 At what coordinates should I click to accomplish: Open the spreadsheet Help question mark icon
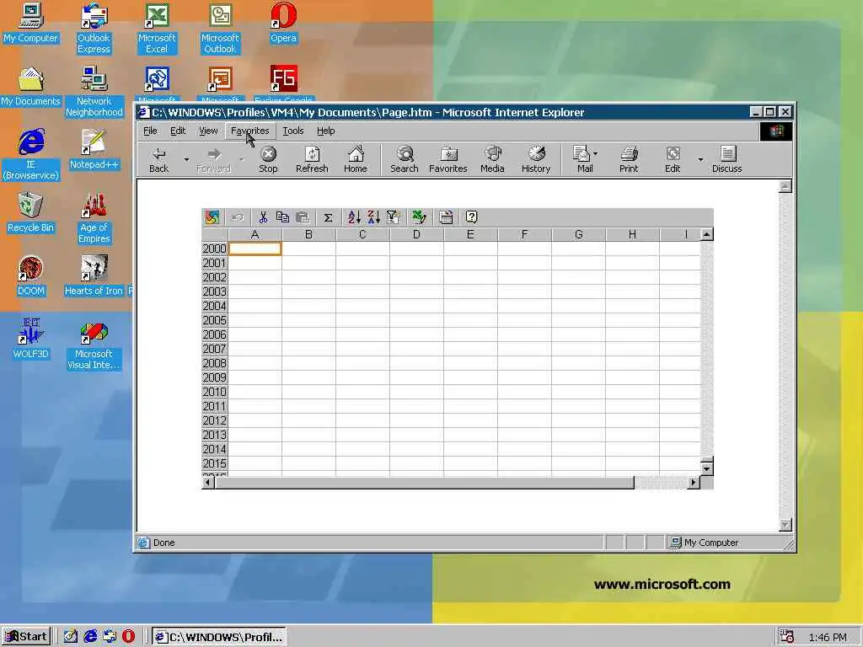point(471,217)
